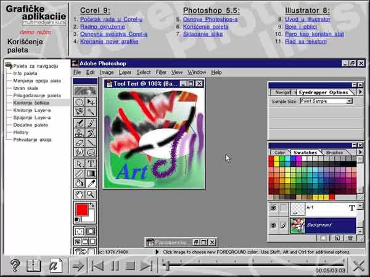The image size is (370, 277).
Task: Open the Swatches palette flyout menu
Action: (x=360, y=152)
